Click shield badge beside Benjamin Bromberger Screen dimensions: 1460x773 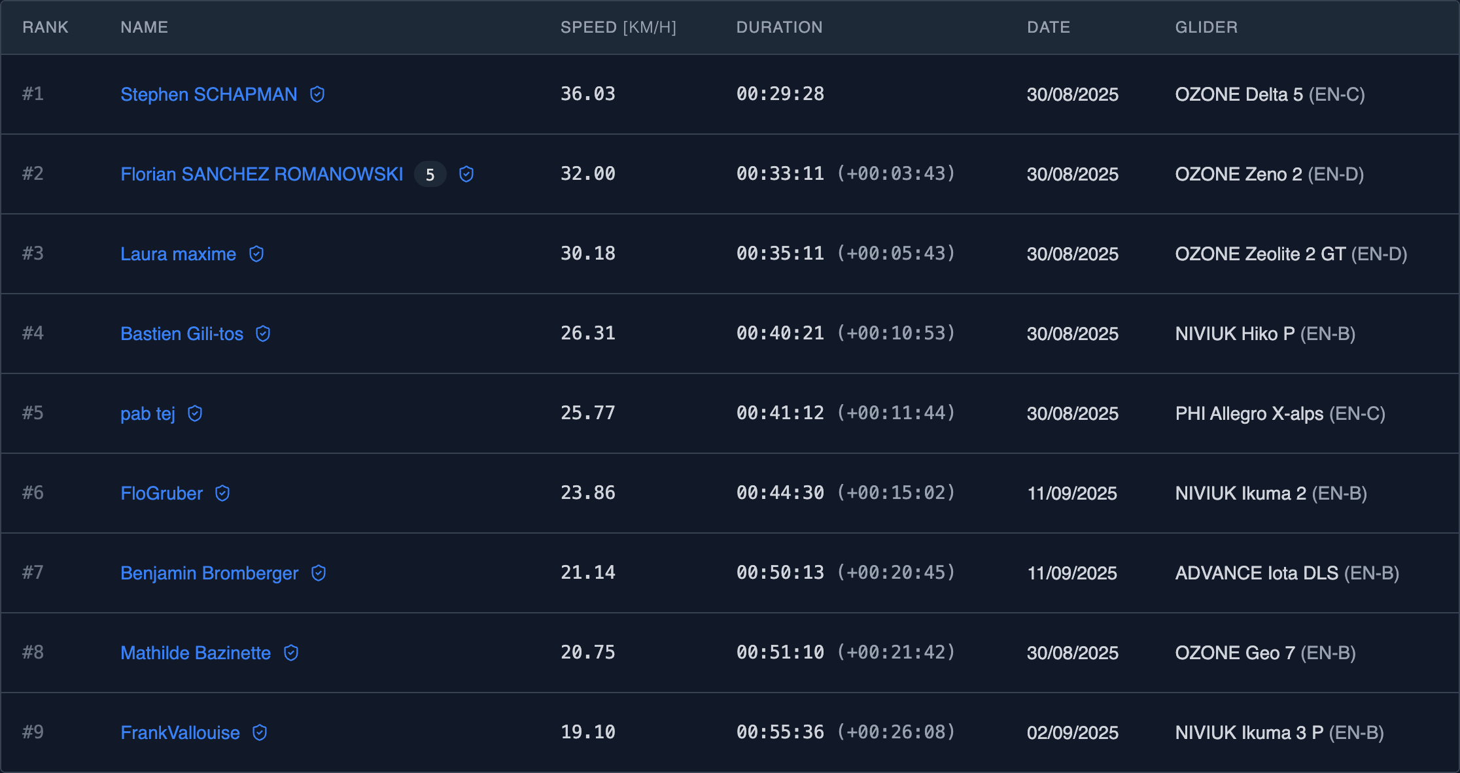pos(319,573)
